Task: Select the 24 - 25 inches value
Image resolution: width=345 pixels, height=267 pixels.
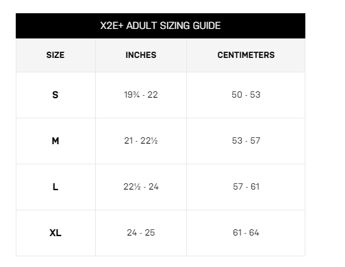Action: click(x=141, y=233)
